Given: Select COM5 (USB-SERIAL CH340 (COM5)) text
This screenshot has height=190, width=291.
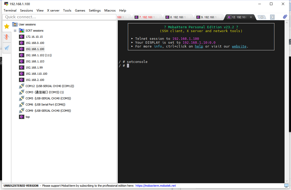Looking at the screenshot, I should (48, 98).
